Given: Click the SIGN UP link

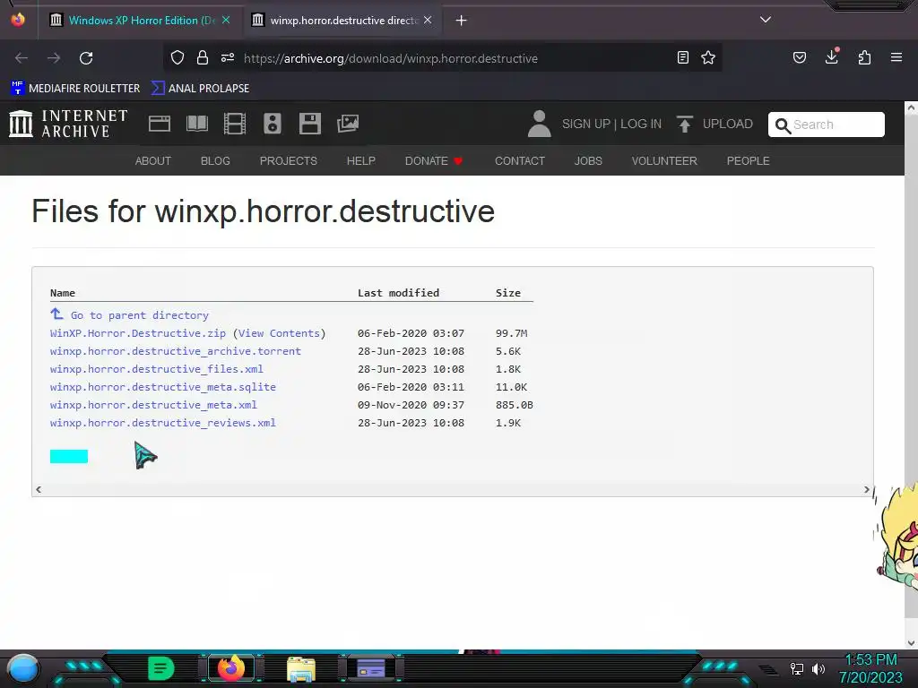Looking at the screenshot, I should tap(586, 124).
